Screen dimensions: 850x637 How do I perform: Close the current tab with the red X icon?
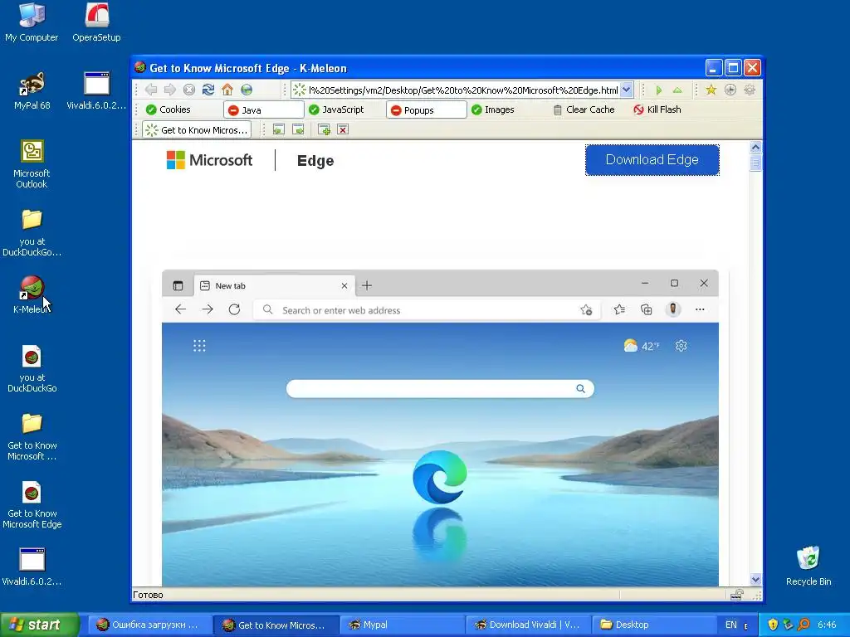[x=343, y=129]
